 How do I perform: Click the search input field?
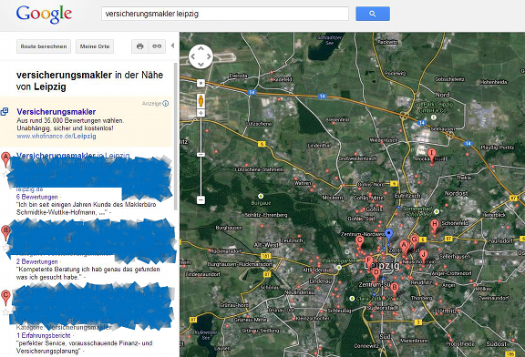tap(225, 14)
